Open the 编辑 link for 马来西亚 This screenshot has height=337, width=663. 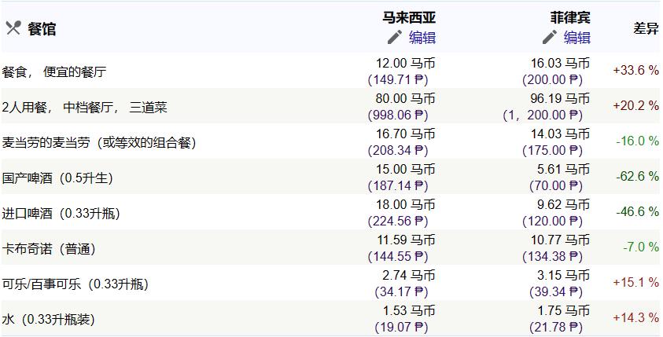(x=422, y=38)
